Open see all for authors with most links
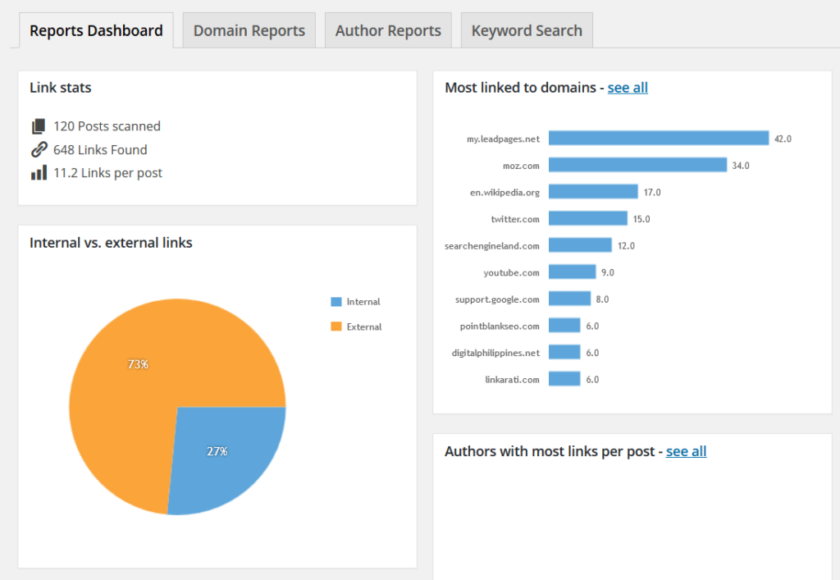Screen dimensions: 840x580 tap(686, 451)
